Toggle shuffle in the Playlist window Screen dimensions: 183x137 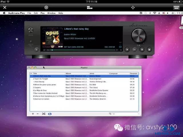44,114
